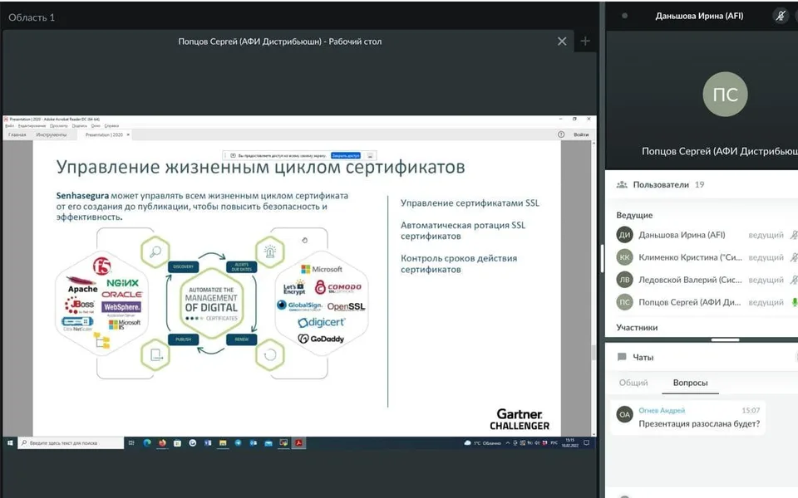Image resolution: width=798 pixels, height=498 pixels.
Task: Click the RENEW box in slide diagram
Action: coord(242,339)
